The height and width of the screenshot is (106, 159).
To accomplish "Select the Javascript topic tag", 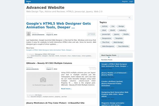I will pyautogui.click(x=105, y=34).
